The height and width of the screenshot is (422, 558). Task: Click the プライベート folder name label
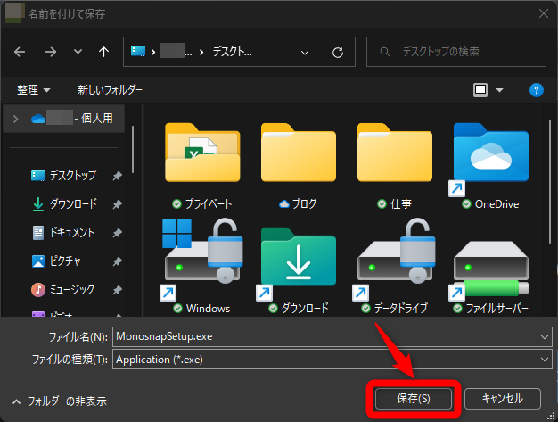209,203
